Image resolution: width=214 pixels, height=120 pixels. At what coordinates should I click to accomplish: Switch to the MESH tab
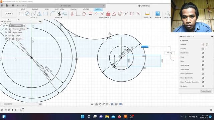pyautogui.click(x=47, y=9)
